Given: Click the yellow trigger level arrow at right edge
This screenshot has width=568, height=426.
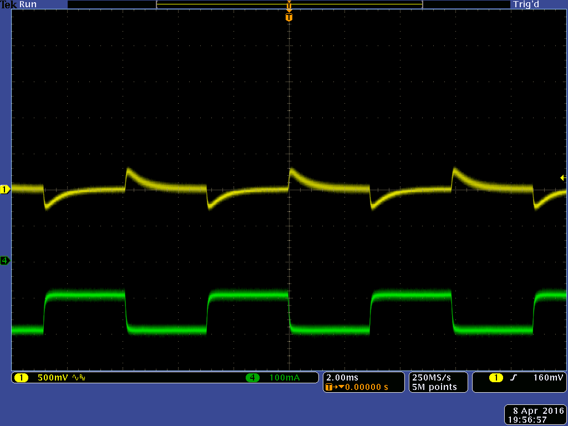Looking at the screenshot, I should click(563, 178).
